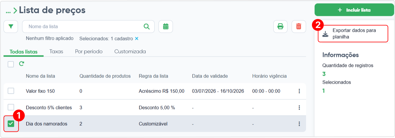Switch to the Taxas tab
The image size is (395, 138).
[56, 52]
